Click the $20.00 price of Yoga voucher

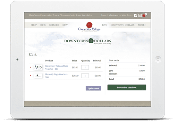[x=75, y=76]
